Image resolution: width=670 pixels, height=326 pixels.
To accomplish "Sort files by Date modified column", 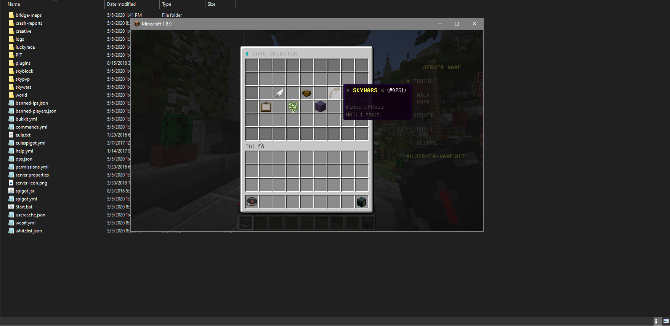I will pos(121,4).
